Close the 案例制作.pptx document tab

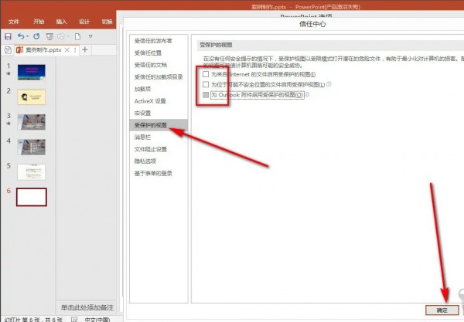(x=67, y=50)
